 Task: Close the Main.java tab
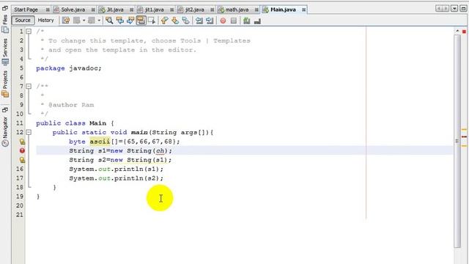pos(303,10)
